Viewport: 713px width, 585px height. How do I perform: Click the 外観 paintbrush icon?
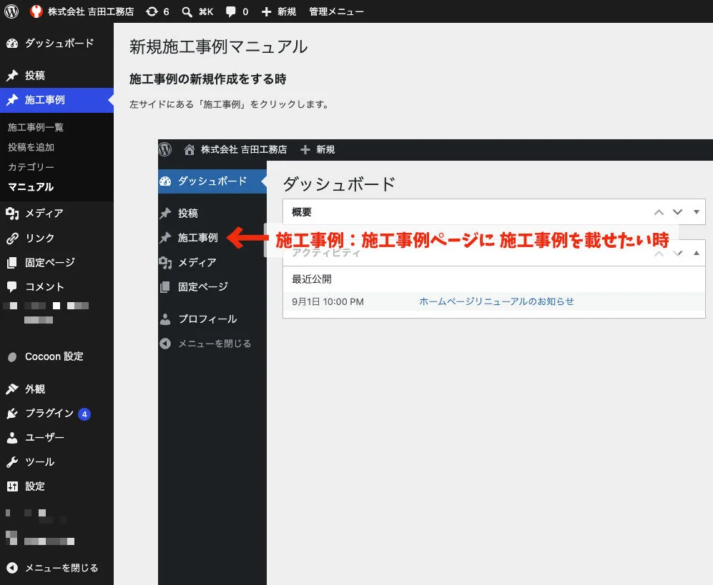(x=12, y=389)
